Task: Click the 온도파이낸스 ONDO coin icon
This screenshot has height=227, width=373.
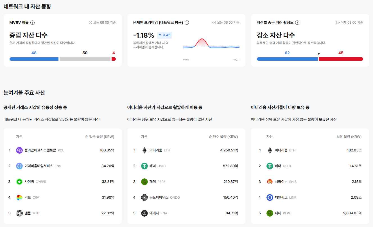Action: point(144,198)
